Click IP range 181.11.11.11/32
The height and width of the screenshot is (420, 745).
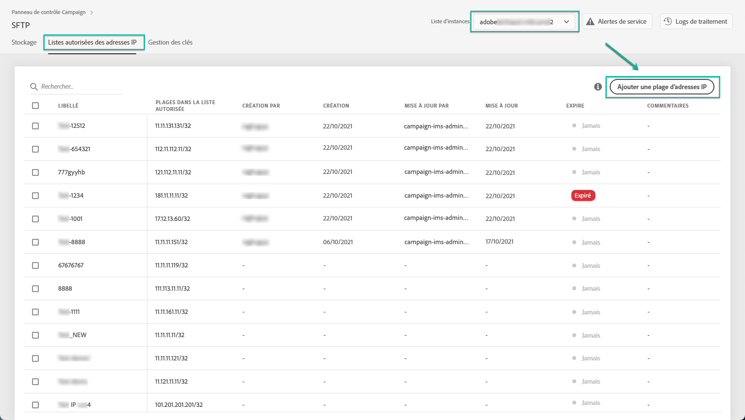(172, 196)
